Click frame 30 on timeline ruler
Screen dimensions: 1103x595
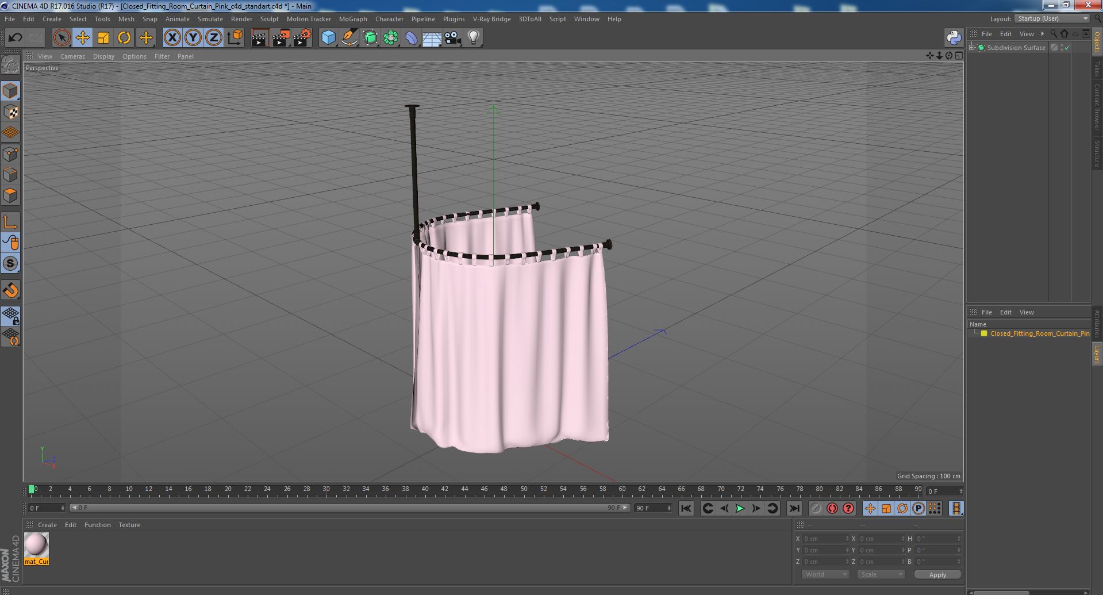(326, 489)
